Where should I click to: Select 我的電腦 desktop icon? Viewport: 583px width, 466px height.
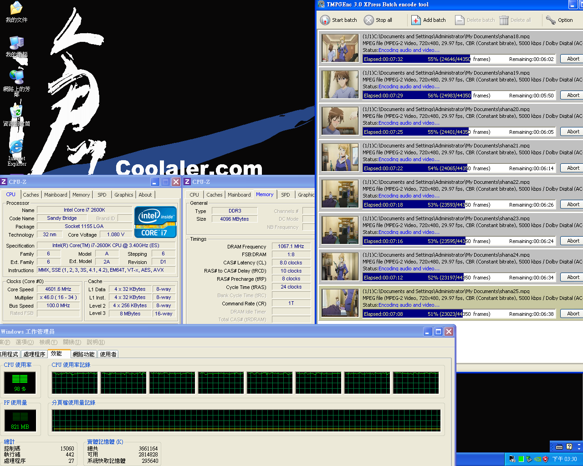coord(16,46)
